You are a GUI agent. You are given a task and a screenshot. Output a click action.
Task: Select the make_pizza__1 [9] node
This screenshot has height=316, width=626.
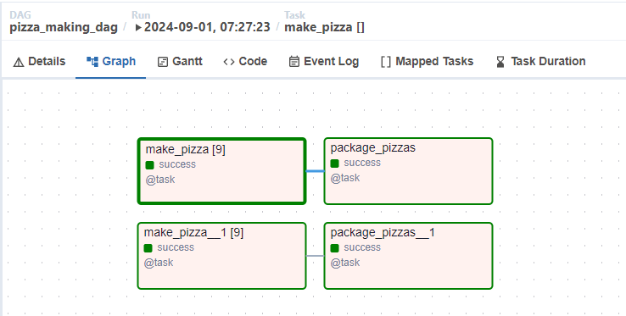point(221,256)
